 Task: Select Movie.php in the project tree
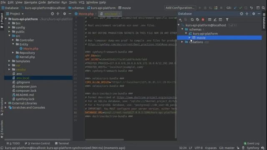pos(30,48)
